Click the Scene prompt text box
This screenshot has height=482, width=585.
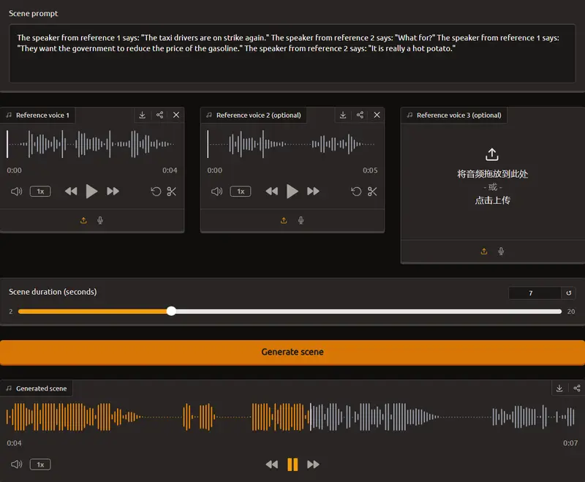(x=292, y=53)
